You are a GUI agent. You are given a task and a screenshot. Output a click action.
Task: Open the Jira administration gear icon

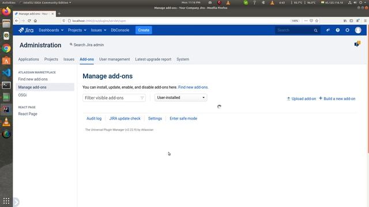[347, 30]
